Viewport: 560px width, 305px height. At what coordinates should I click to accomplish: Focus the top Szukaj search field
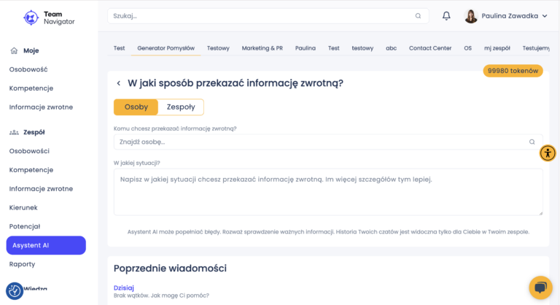(x=262, y=16)
